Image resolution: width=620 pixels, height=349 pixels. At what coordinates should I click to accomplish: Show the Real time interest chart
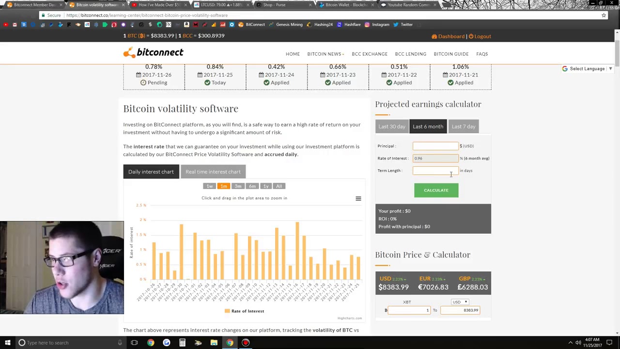213,172
